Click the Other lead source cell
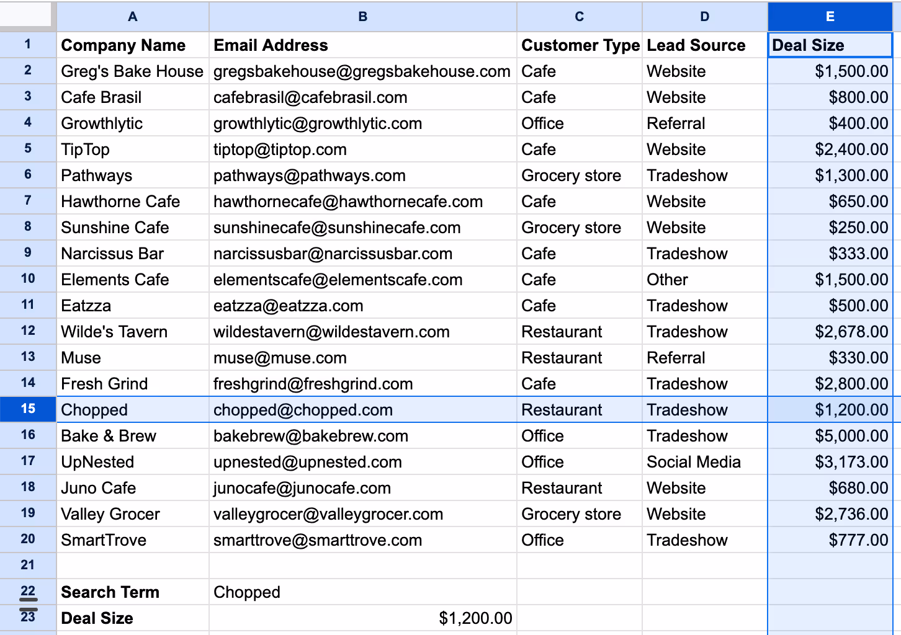 coord(705,280)
